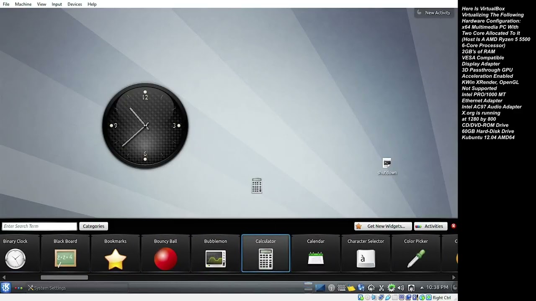Click Get New Widgets button
The width and height of the screenshot is (536, 301).
[x=383, y=226]
